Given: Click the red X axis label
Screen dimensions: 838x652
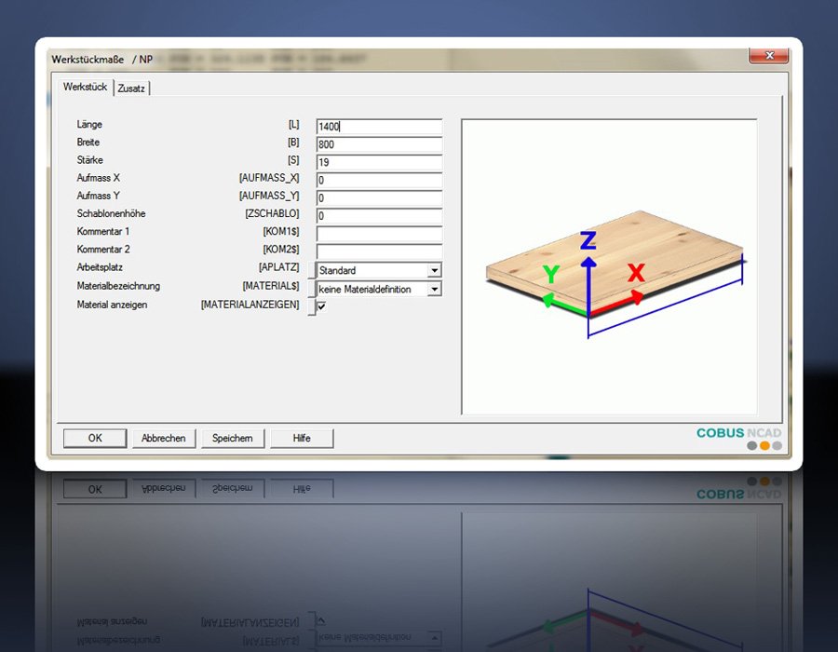Looking at the screenshot, I should 636,273.
